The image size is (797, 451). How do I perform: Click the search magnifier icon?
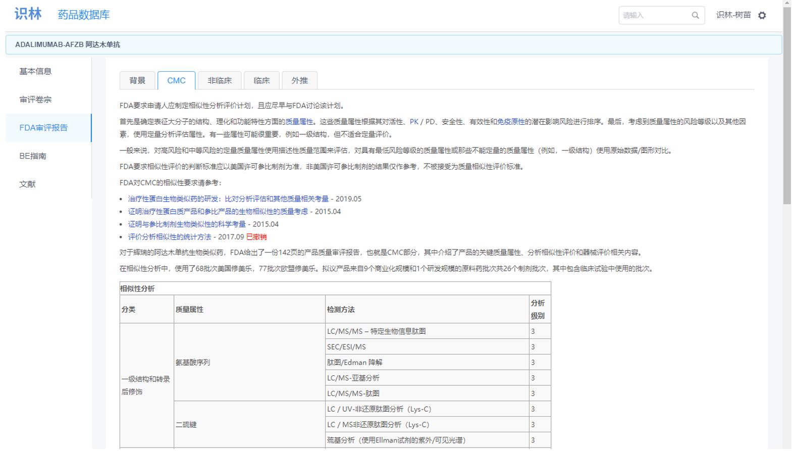(x=695, y=15)
